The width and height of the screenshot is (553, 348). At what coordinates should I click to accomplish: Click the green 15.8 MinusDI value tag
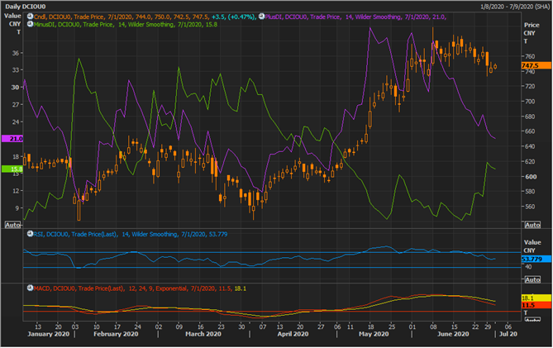(12, 169)
